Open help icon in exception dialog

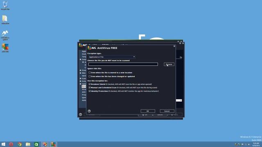coord(89,111)
